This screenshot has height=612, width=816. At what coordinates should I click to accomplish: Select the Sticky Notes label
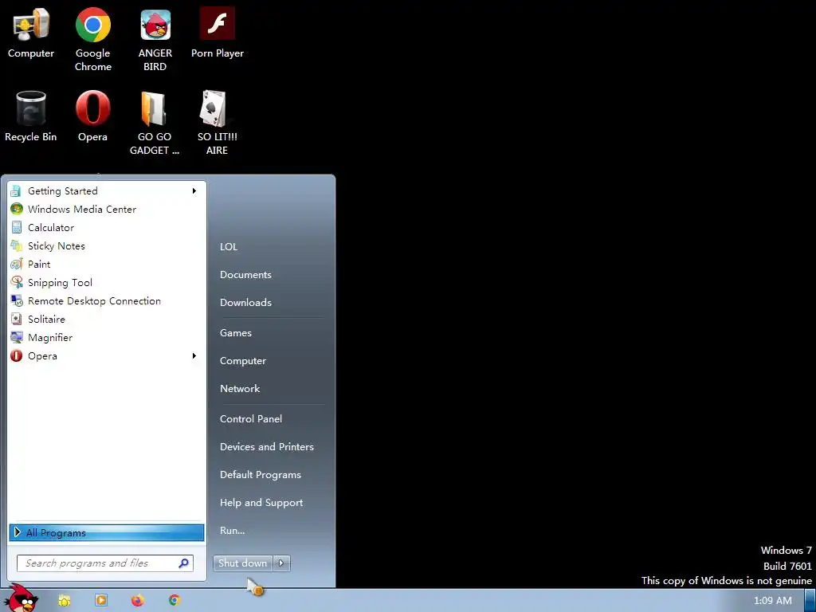pos(57,246)
